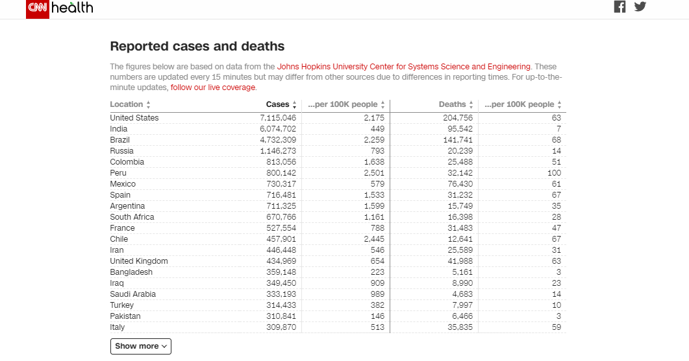Open Johns Hopkins University data source link
The width and height of the screenshot is (689, 361).
pos(403,66)
